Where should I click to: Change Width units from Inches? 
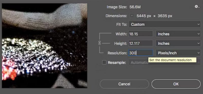pos(178,34)
